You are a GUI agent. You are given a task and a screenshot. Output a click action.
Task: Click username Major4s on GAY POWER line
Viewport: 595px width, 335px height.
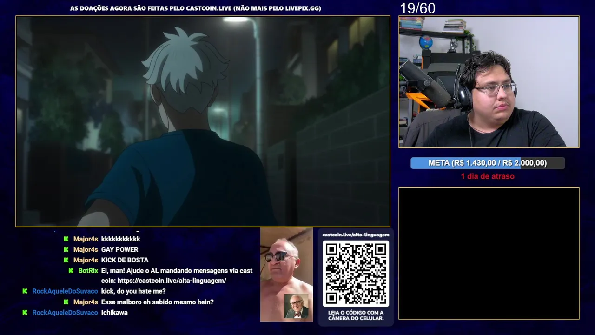click(x=86, y=249)
